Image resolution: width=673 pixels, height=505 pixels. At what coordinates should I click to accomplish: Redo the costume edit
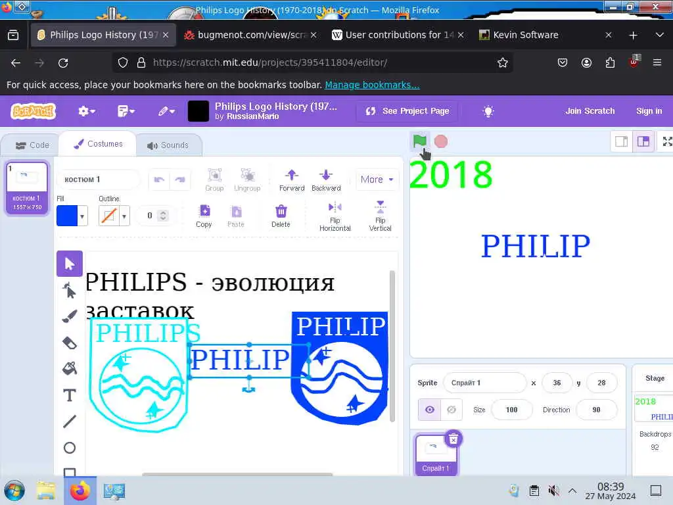[180, 180]
